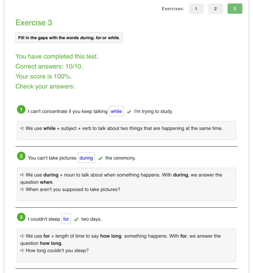
Task: Click the "during" answer field in question 2
Action: tap(86, 158)
